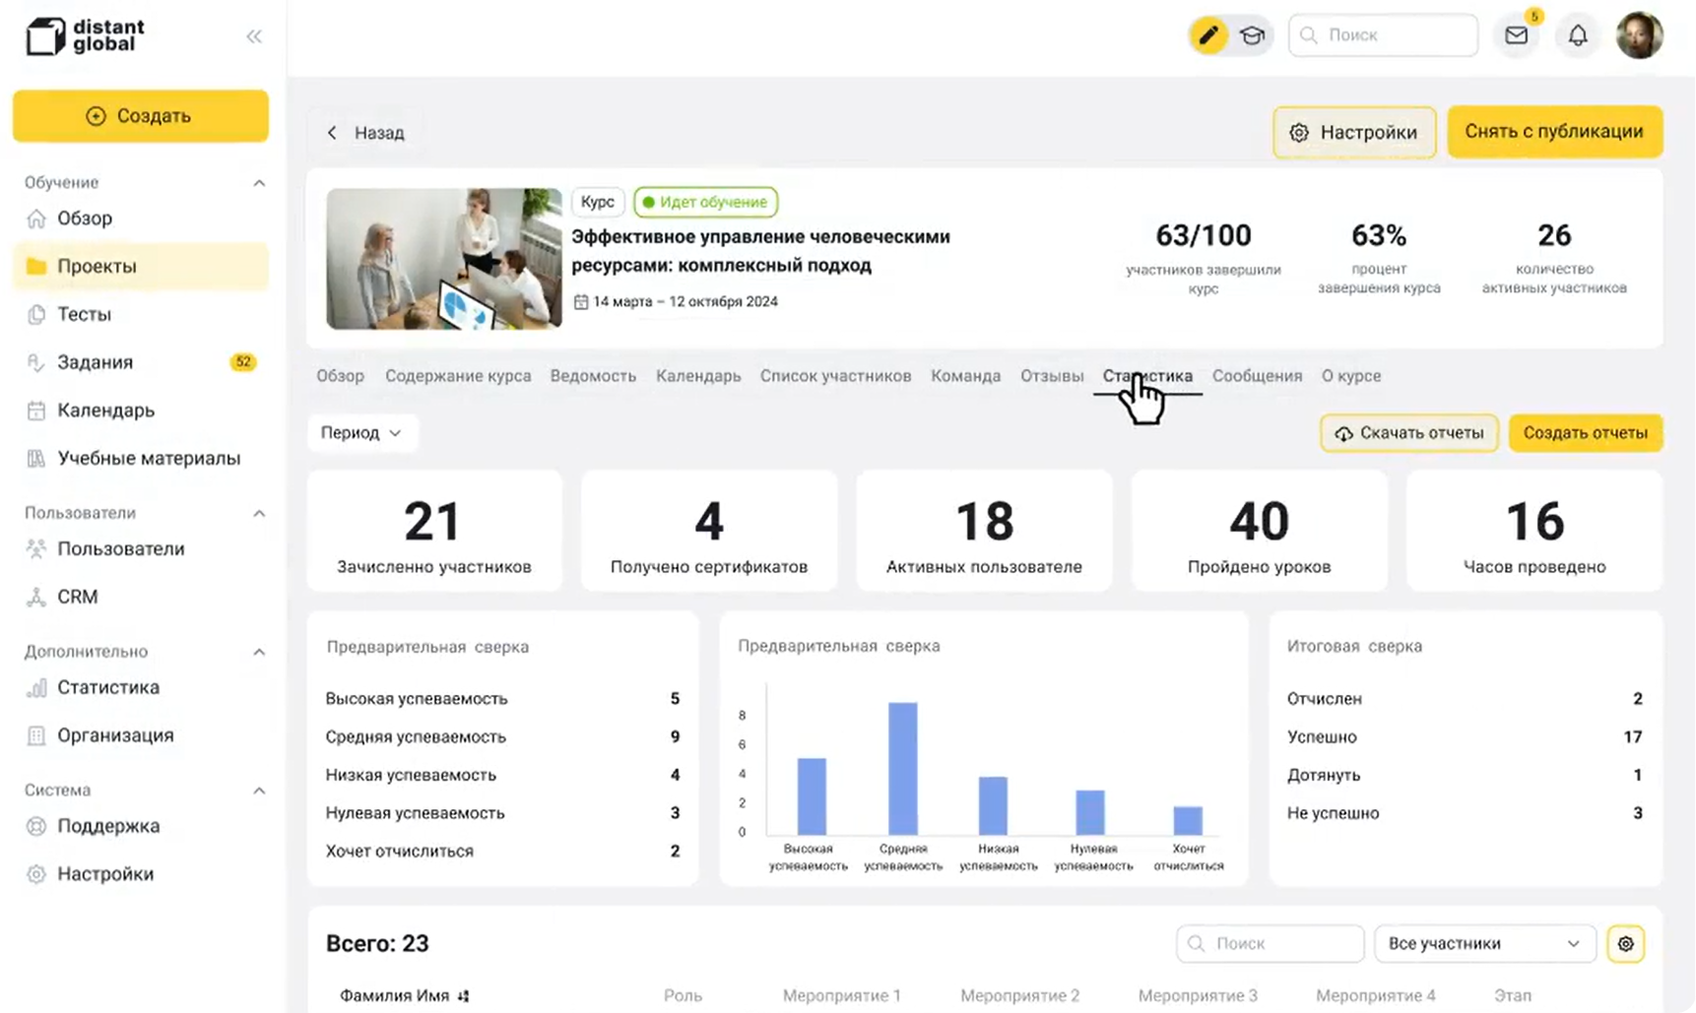The image size is (1696, 1013).
Task: Open notifications bell icon
Action: click(1577, 35)
